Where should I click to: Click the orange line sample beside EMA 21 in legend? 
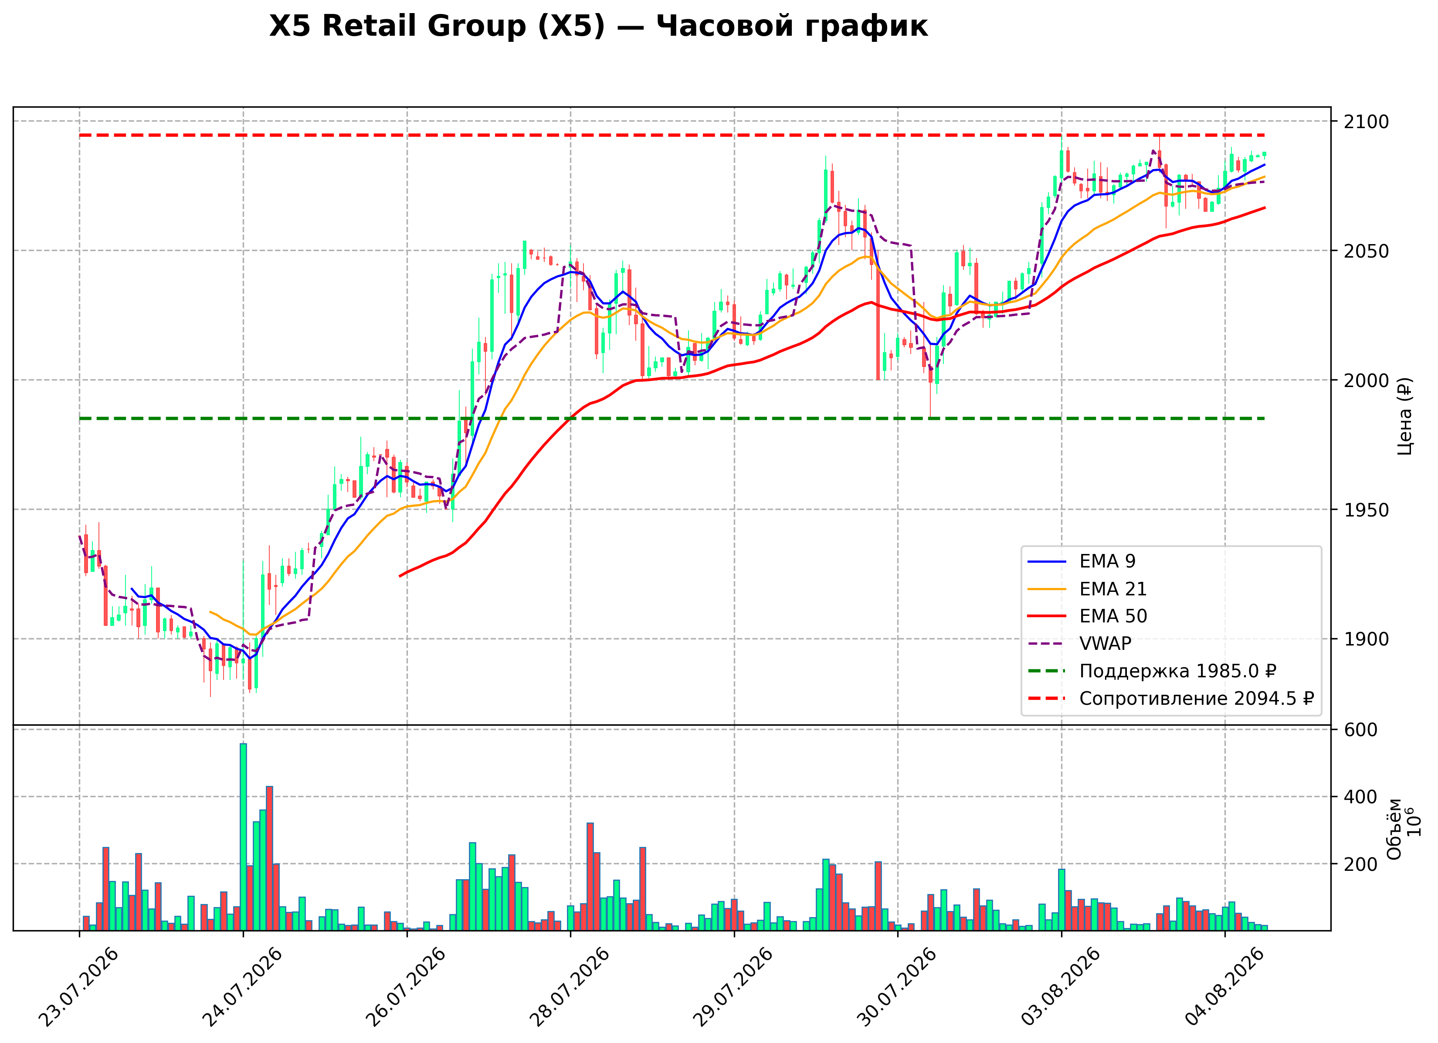pyautogui.click(x=1046, y=589)
